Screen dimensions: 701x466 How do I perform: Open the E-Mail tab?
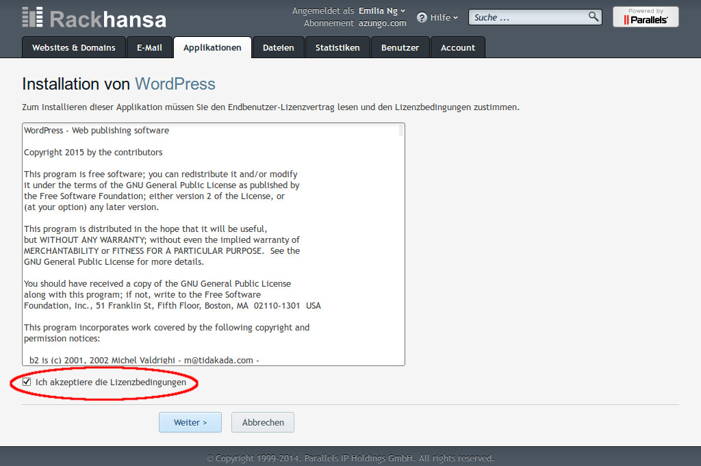(149, 47)
